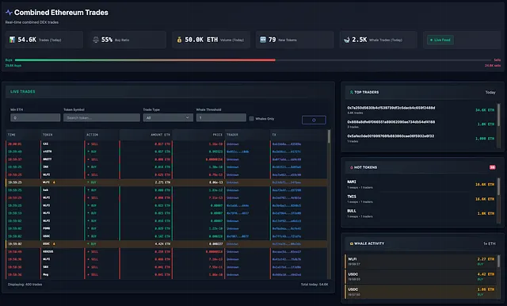Select the USDC 1.06 ETH whale entry
Viewport: 507px width, 306px height.
click(421, 292)
